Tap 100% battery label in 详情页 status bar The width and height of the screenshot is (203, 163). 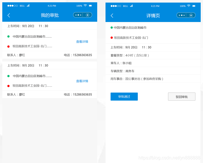pos(183,6)
